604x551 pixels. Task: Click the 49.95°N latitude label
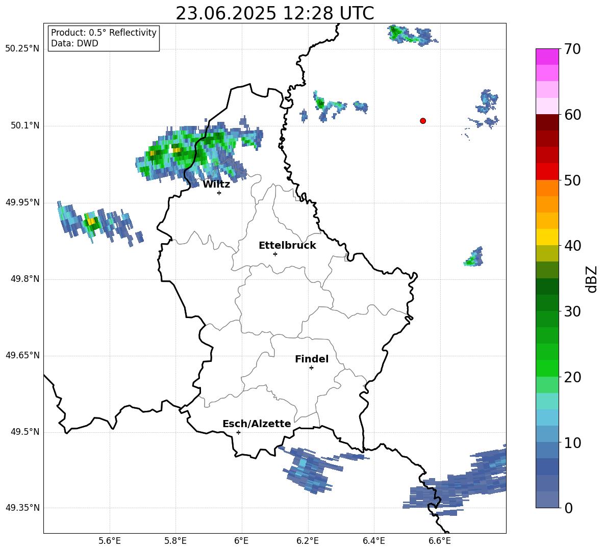pyautogui.click(x=22, y=202)
